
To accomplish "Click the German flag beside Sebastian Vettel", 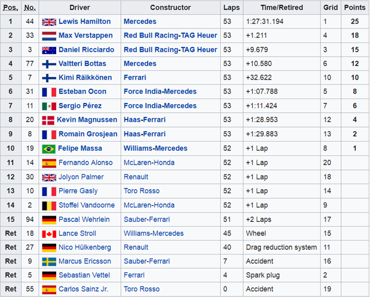I will (x=49, y=275).
